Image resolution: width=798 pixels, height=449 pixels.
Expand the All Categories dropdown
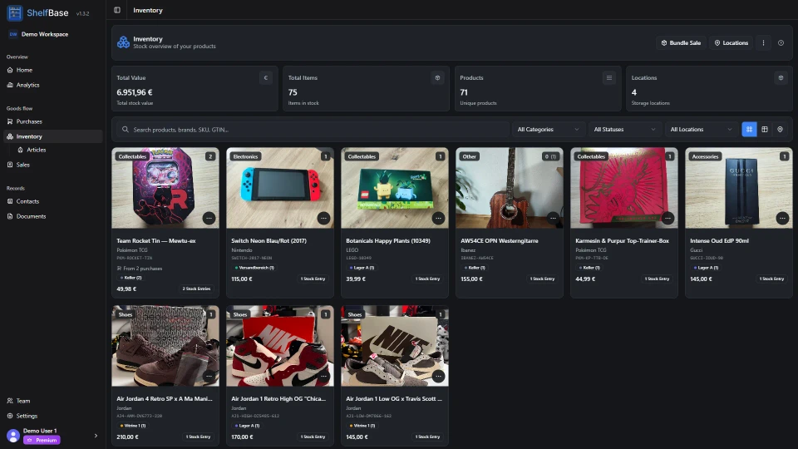[x=548, y=130]
